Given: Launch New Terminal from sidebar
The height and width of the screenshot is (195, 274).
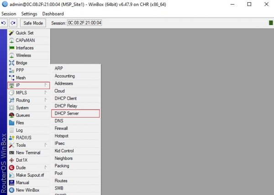Looking at the screenshot, I should pos(28,153).
